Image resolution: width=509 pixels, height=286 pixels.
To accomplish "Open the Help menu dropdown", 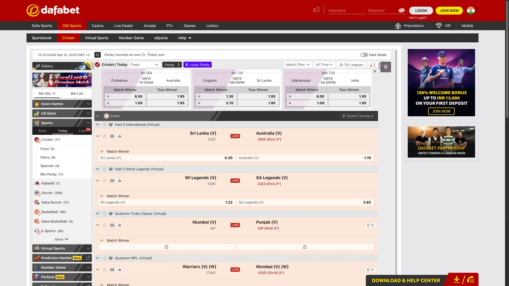I will pyautogui.click(x=185, y=38).
